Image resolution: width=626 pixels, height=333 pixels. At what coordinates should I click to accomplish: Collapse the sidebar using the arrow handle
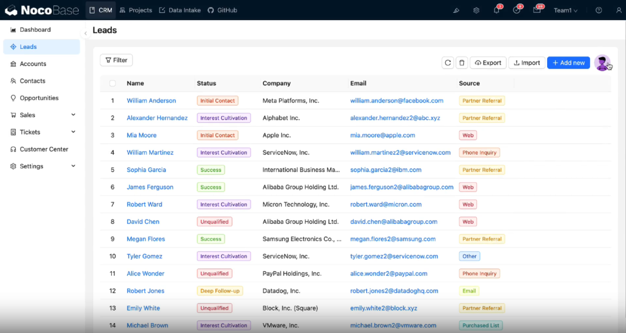(86, 33)
